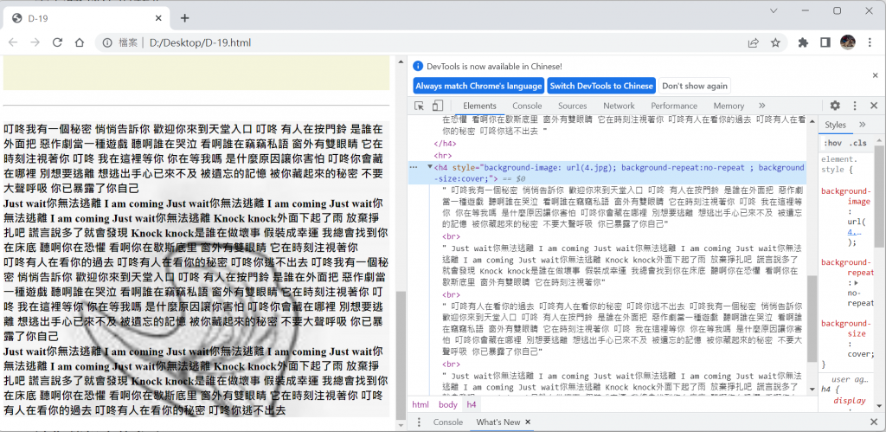The image size is (886, 432).
Task: Toggle the :hov element state panel
Action: 832,143
